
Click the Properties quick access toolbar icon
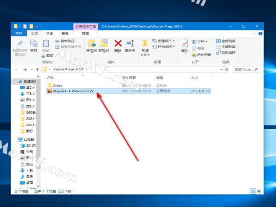pyautogui.click(x=25, y=26)
